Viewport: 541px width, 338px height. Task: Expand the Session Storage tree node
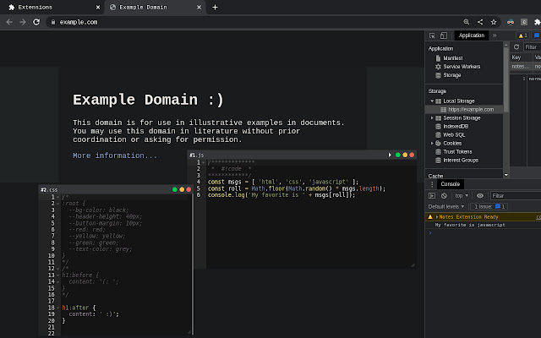[432, 117]
